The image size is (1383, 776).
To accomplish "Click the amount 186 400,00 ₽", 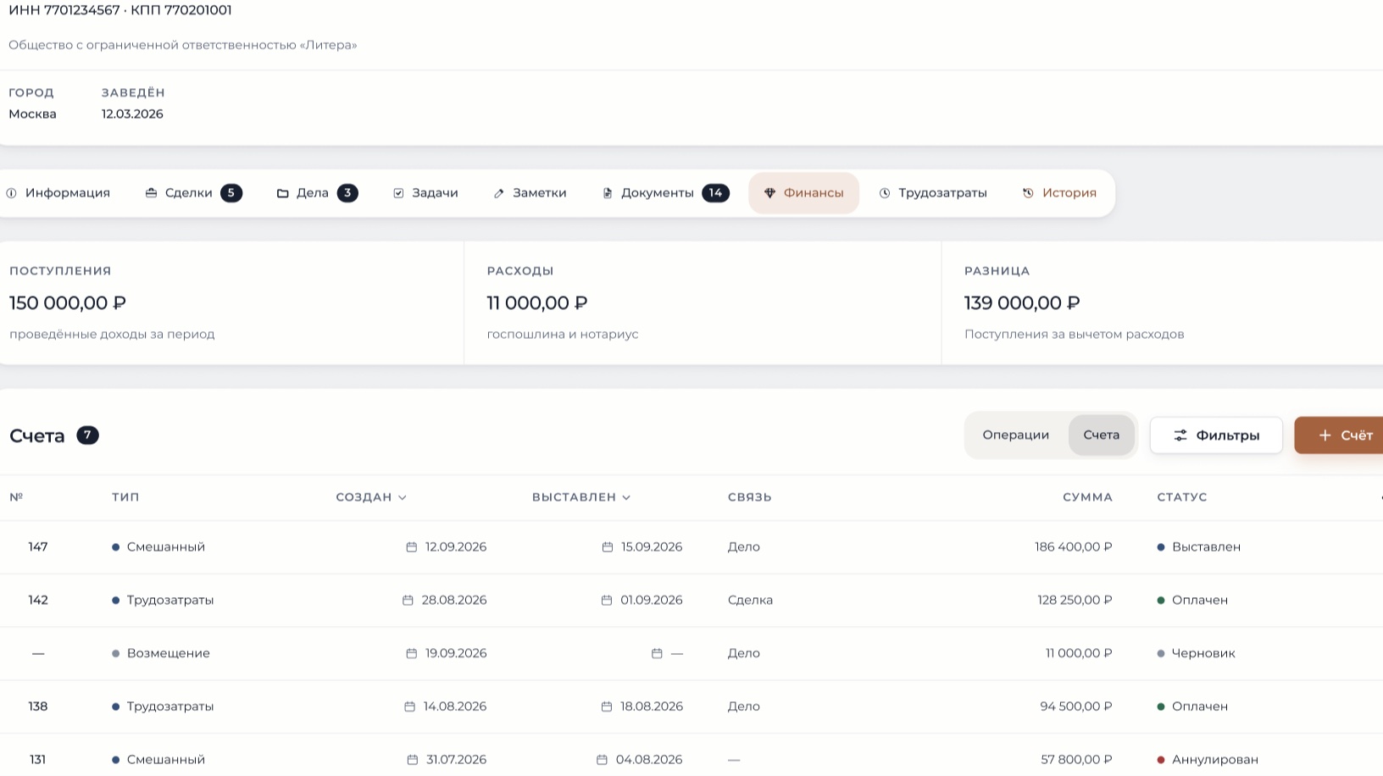I will pos(1074,547).
